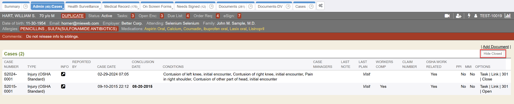514x104 pixels.
Task: Open info icon for case S2024-0001
Action: [63, 74]
